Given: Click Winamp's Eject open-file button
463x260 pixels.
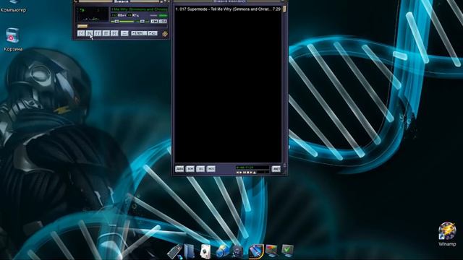Looking at the screenshot, I should tap(124, 33).
